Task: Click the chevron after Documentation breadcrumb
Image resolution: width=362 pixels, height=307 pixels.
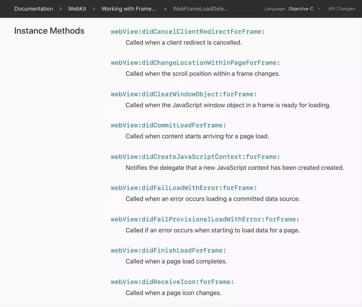Action: tap(60, 9)
